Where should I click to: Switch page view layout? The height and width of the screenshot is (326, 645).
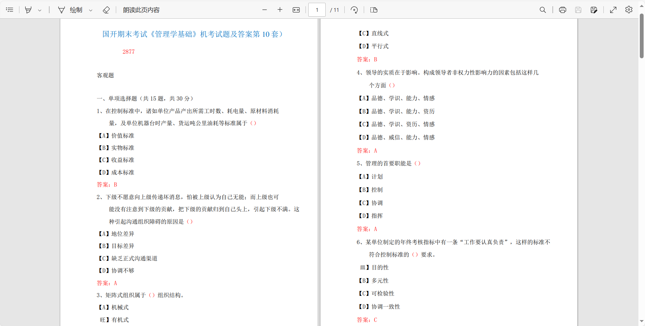(x=374, y=10)
